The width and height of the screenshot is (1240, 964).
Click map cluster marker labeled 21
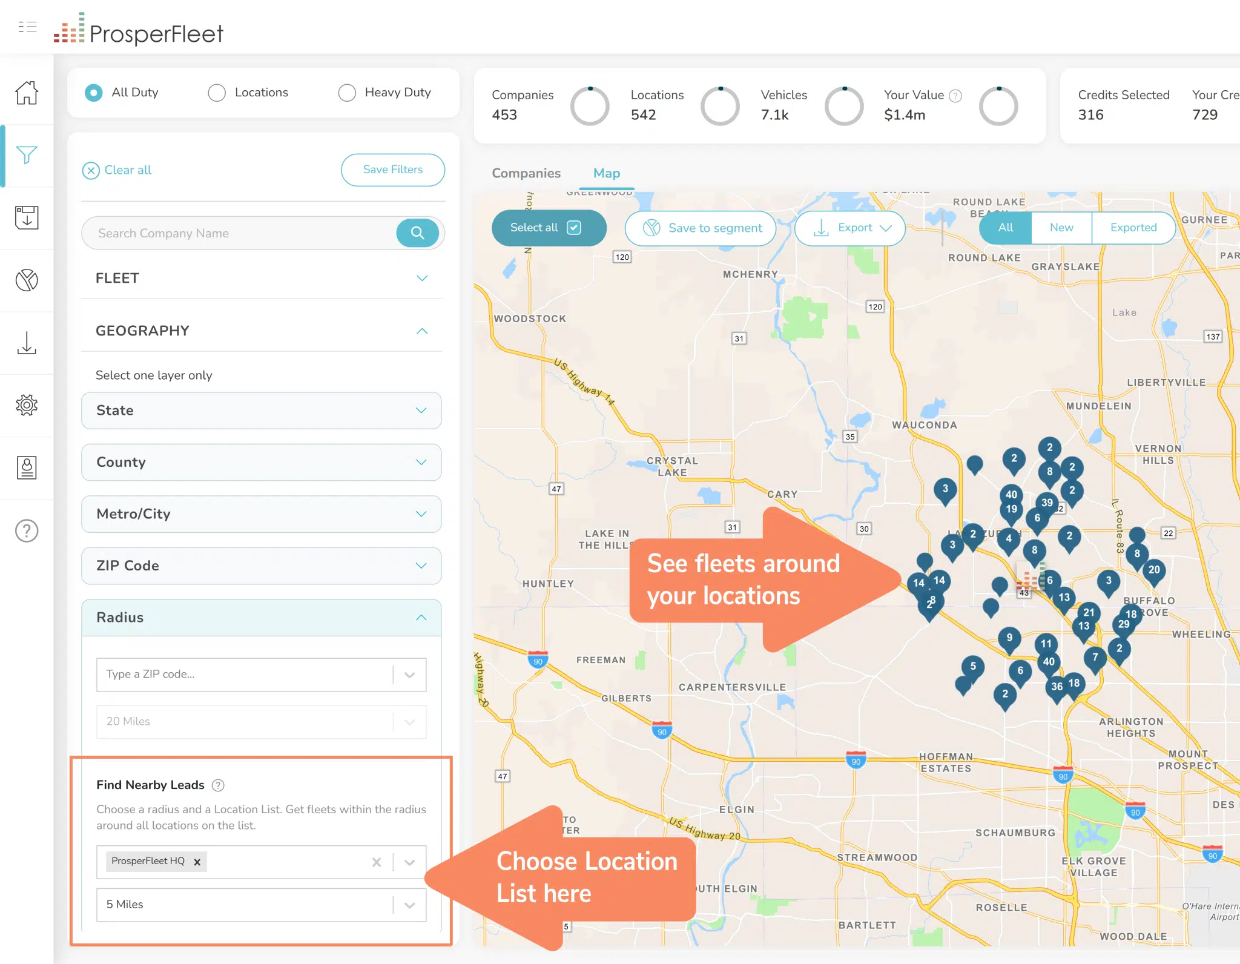1089,614
